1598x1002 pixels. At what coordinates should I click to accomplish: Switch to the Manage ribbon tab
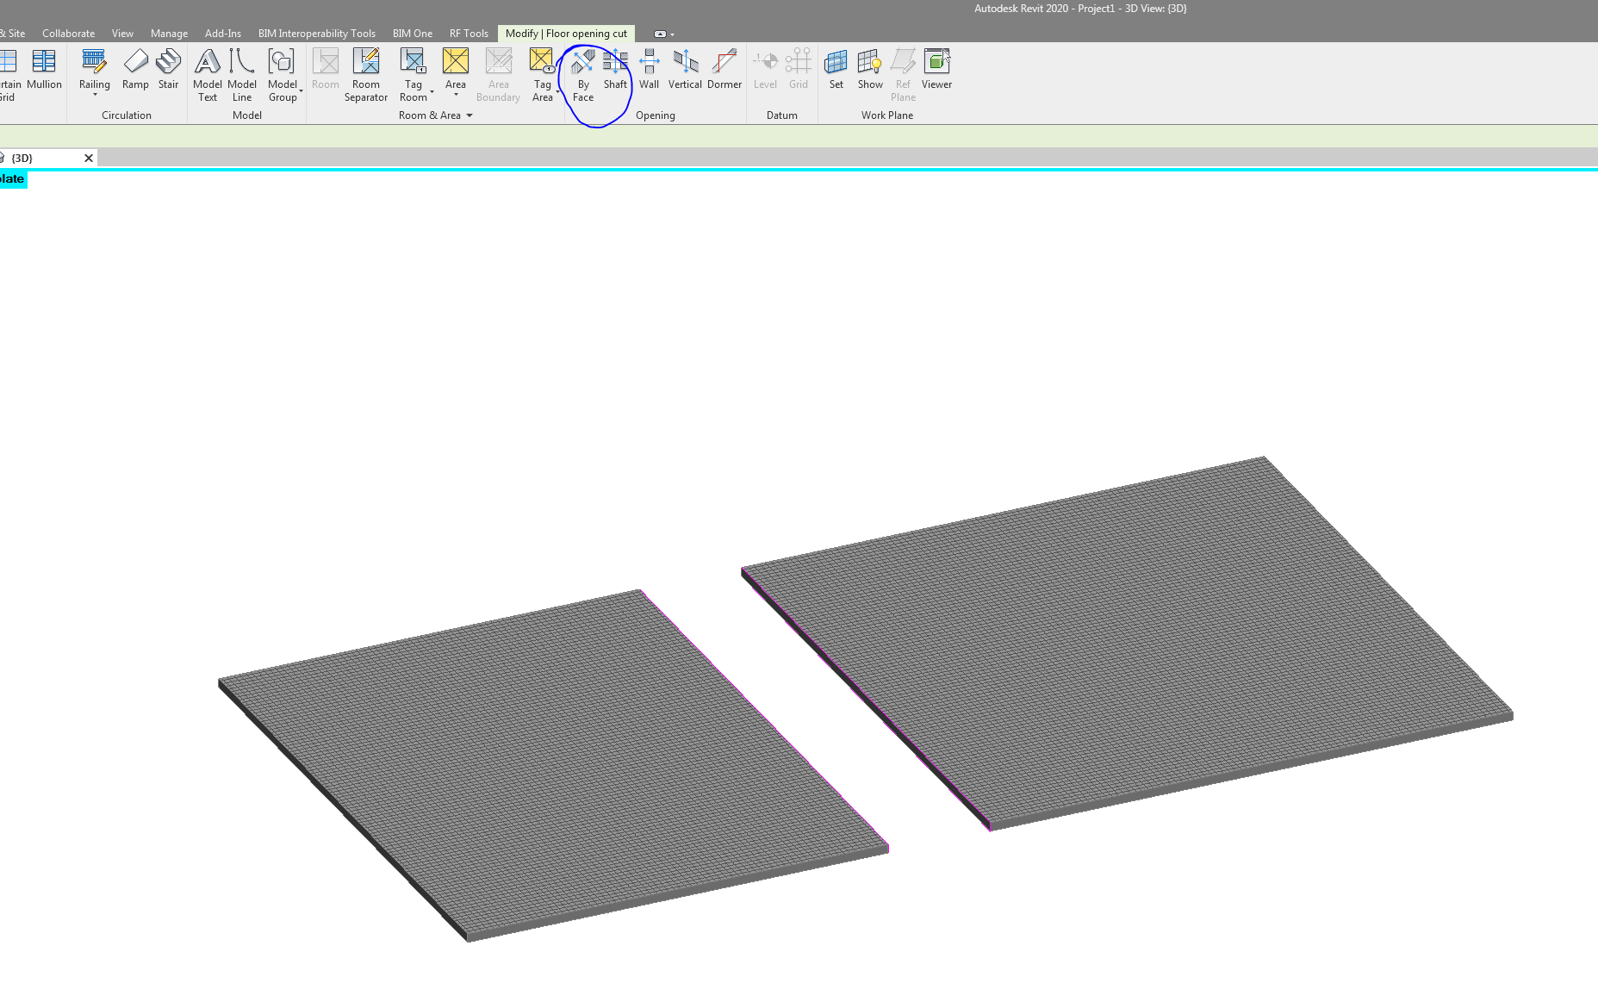tap(169, 33)
